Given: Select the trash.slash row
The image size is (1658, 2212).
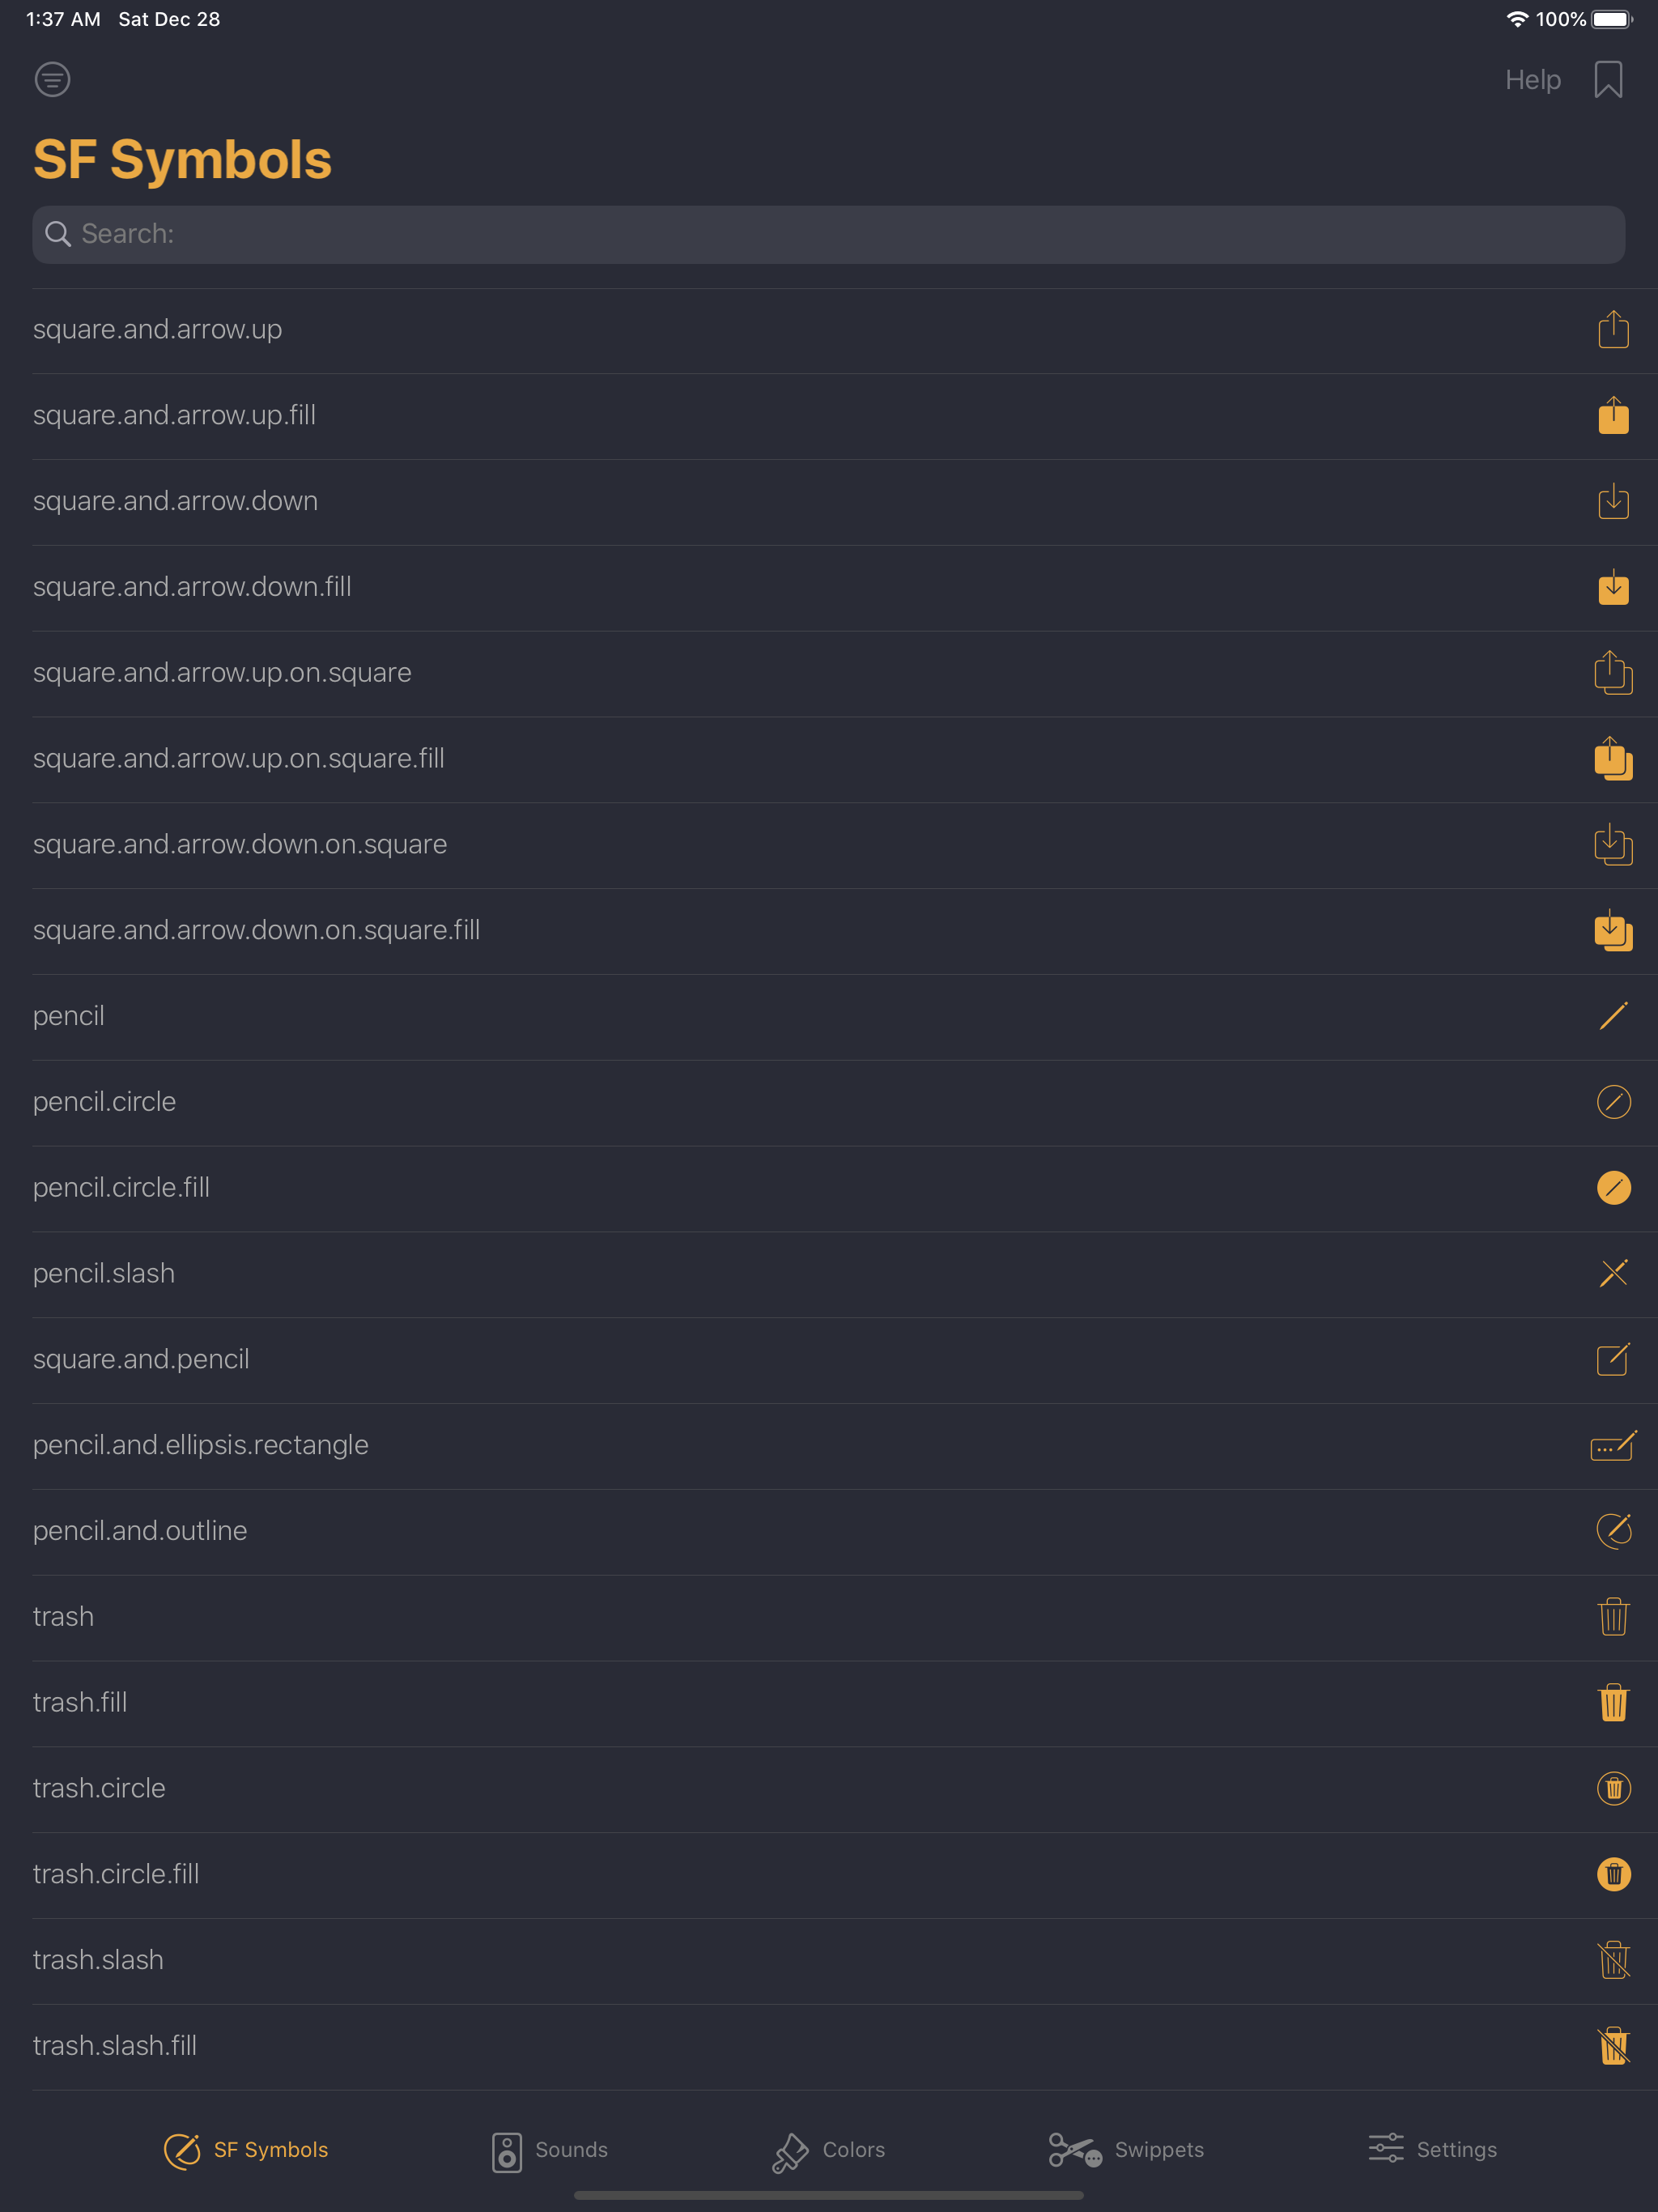Looking at the screenshot, I should coord(400,1960).
